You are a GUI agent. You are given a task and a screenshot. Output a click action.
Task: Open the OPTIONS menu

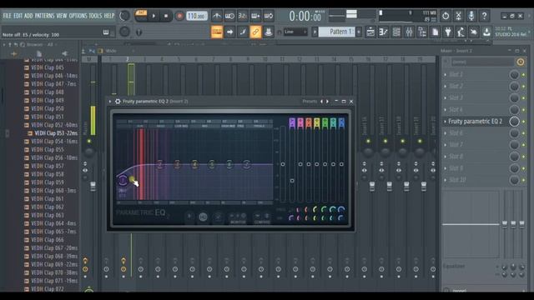tap(78, 16)
